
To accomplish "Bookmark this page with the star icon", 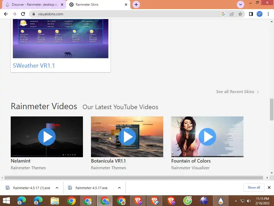I will point(240,14).
